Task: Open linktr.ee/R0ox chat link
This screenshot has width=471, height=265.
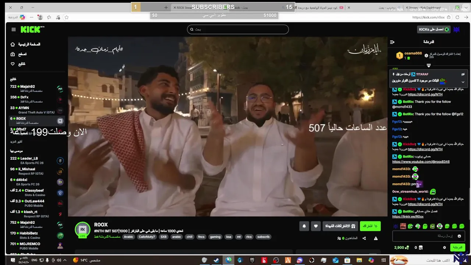Action: click(x=408, y=217)
